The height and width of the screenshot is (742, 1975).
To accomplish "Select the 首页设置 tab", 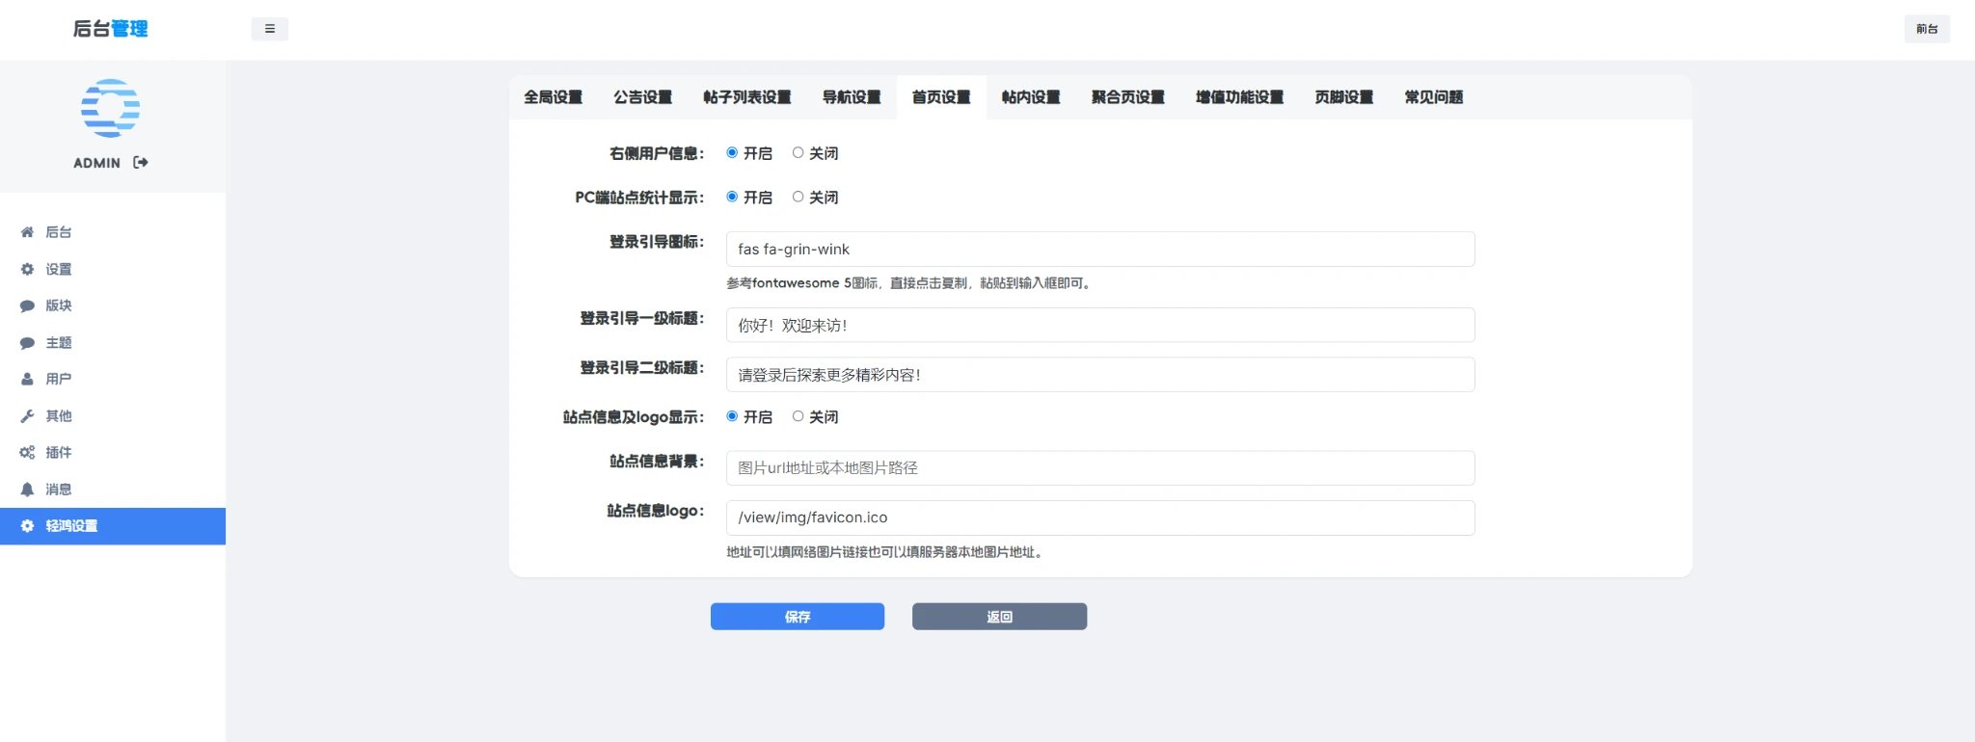I will click(x=941, y=97).
